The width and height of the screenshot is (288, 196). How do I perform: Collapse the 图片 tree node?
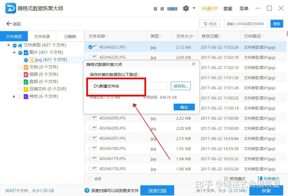coord(14,53)
